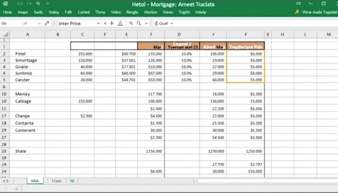Select the Shate cell
This screenshot has height=193, width=338.
click(27, 151)
